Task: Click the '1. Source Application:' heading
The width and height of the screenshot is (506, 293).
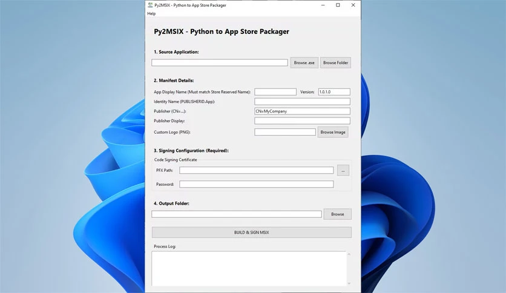Action: [176, 51]
